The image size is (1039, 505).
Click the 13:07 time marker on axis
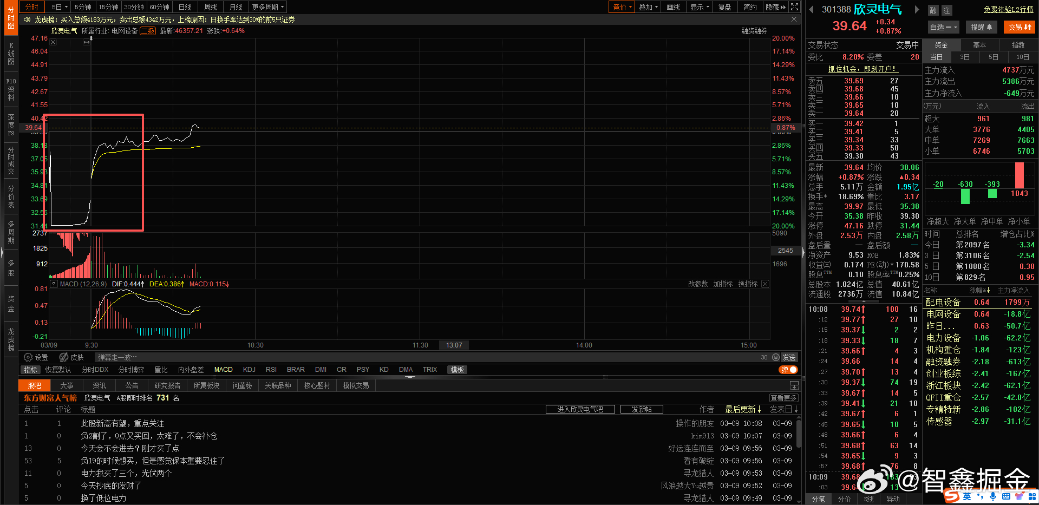click(x=454, y=345)
